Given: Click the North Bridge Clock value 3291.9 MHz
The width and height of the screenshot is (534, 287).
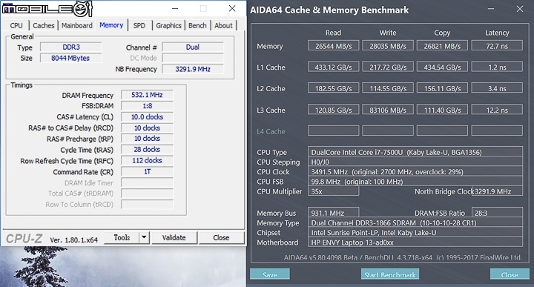Looking at the screenshot, I should click(498, 191).
